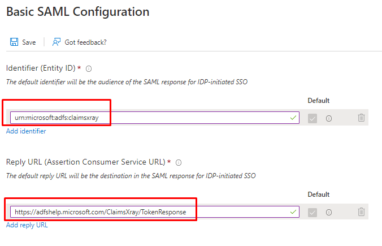The width and height of the screenshot is (382, 246).
Task: Click the Add reply URL link
Action: [27, 225]
